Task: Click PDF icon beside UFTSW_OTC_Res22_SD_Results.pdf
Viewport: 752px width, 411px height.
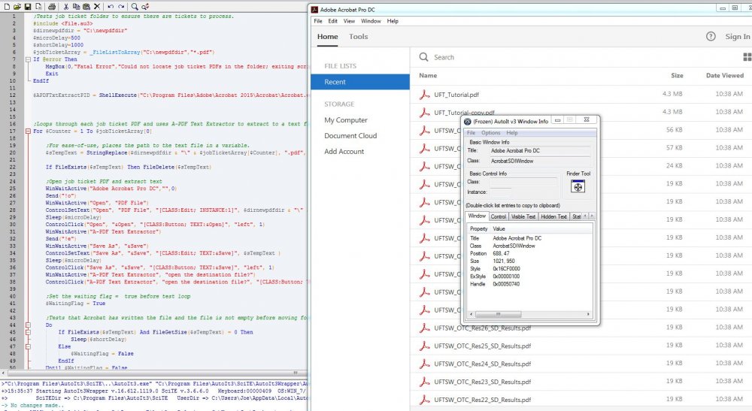Action: (424, 400)
